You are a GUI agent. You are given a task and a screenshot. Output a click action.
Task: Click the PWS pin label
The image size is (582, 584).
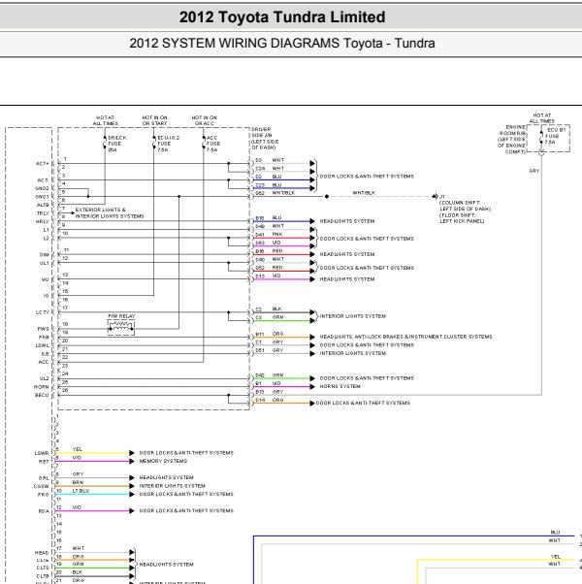coord(44,329)
